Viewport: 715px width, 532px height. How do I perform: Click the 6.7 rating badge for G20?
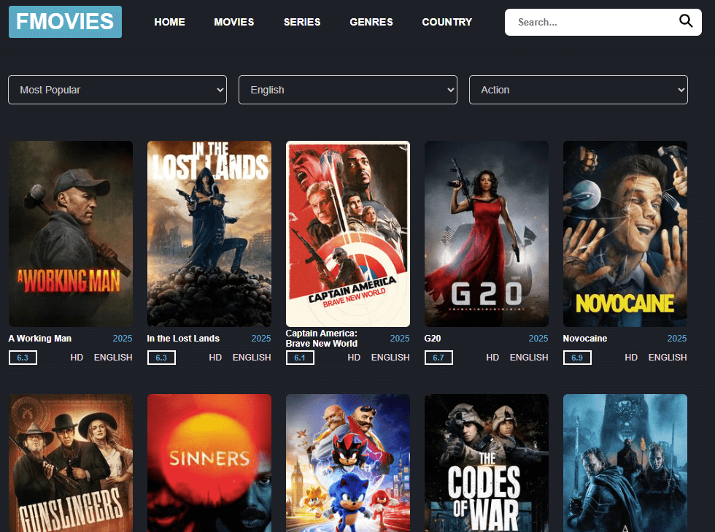pyautogui.click(x=438, y=358)
